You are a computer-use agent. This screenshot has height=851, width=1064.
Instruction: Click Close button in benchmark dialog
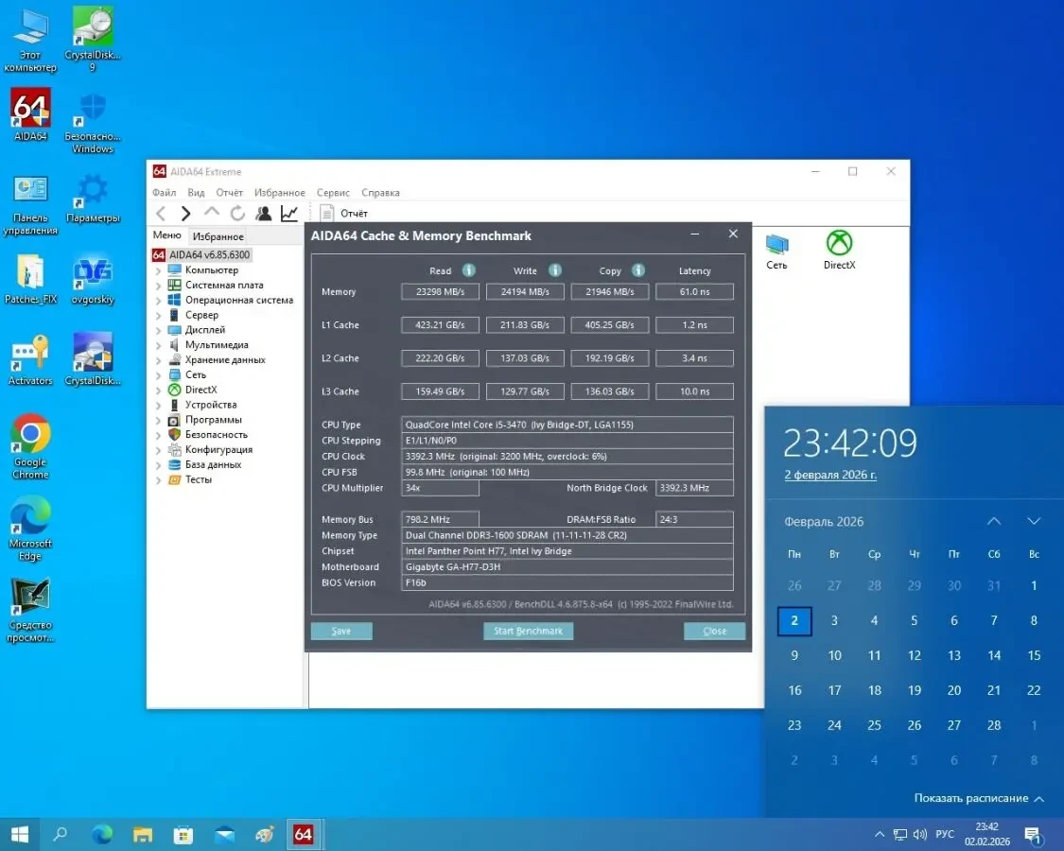point(715,631)
